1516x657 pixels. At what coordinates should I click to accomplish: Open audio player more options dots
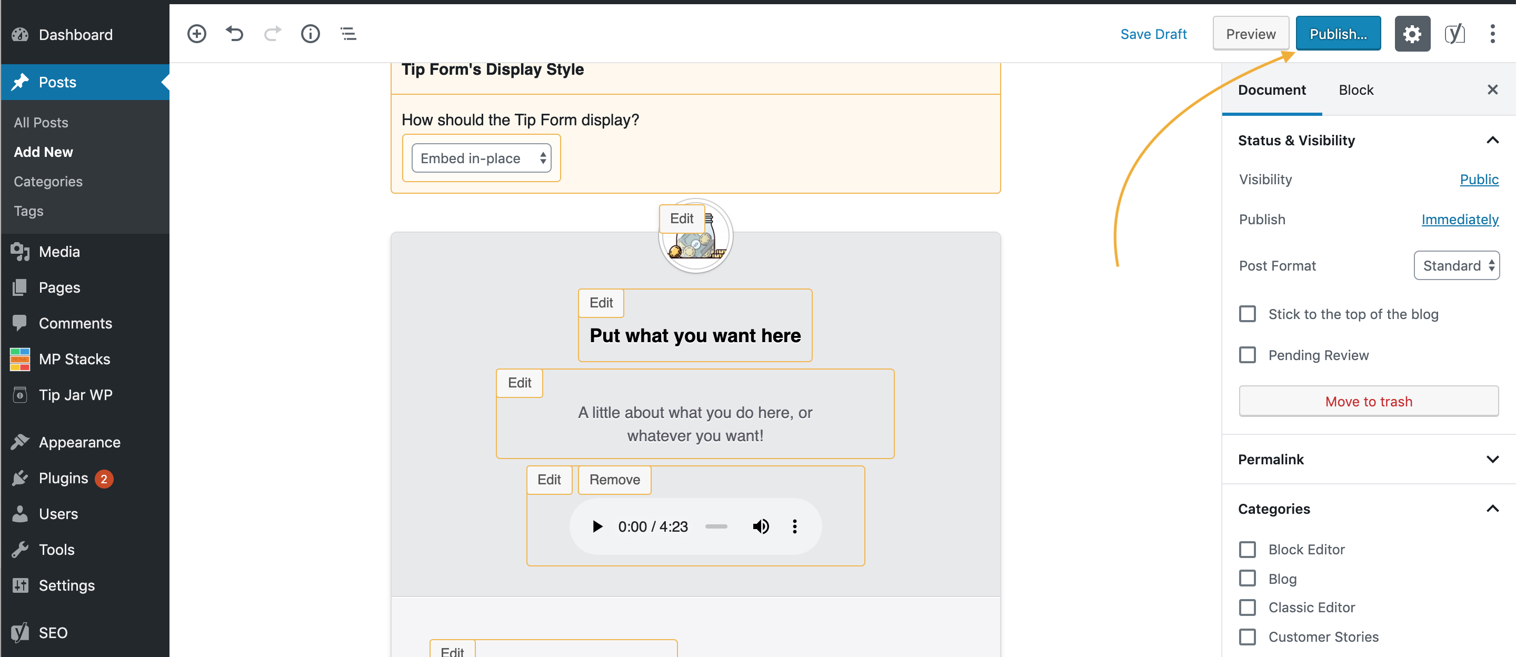pos(794,526)
